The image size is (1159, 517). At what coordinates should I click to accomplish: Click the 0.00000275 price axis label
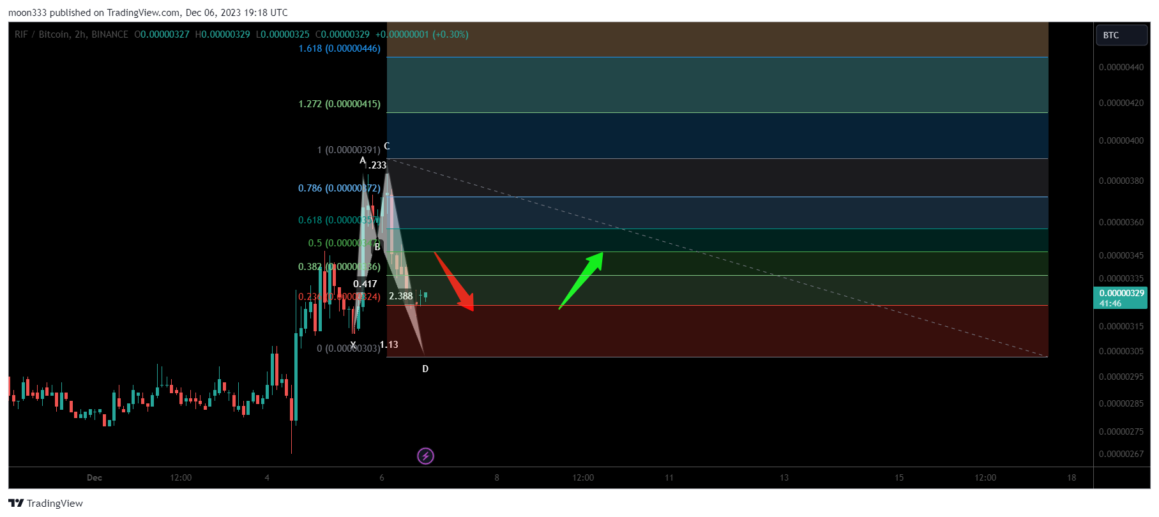click(1121, 431)
